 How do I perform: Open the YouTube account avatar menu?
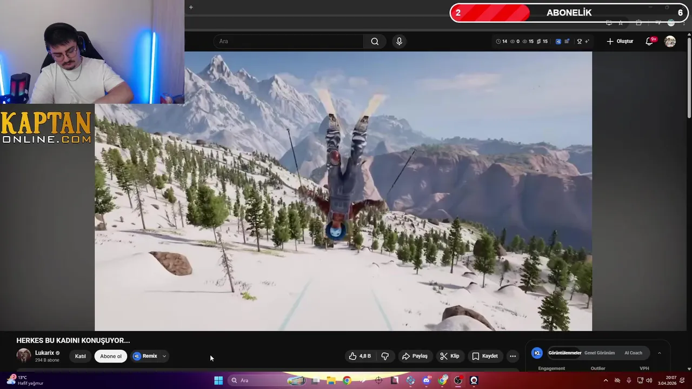point(670,42)
